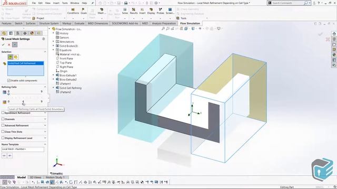Collapse the Name Template section
This screenshot has width=337, height=189.
tap(45, 144)
